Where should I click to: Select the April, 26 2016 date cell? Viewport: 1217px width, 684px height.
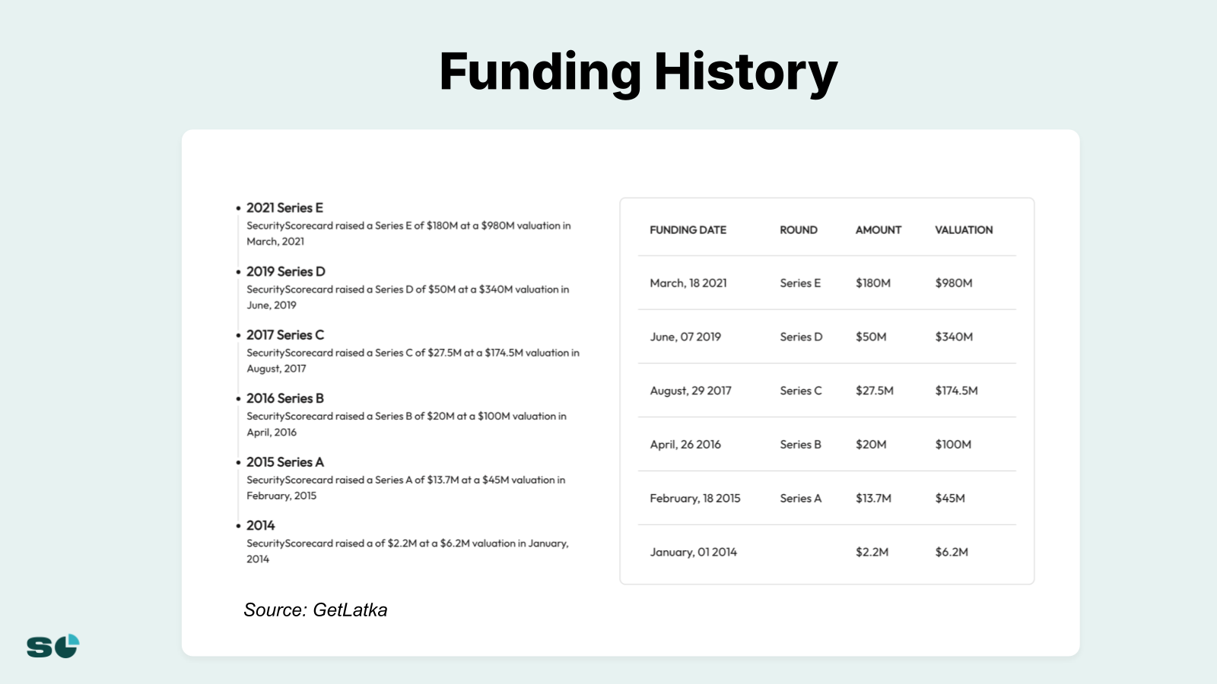[685, 445]
